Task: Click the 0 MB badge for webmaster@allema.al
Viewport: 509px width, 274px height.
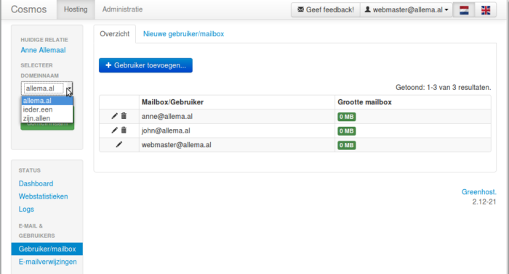Action: click(x=347, y=145)
